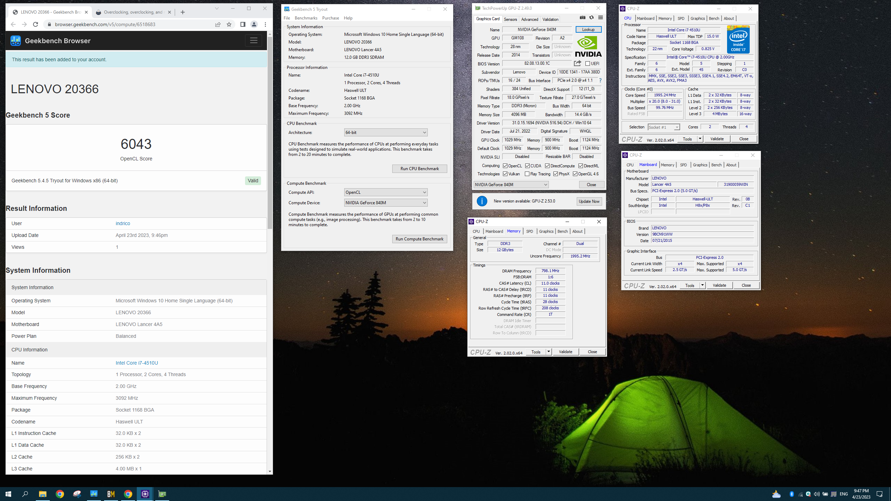
Task: Click CPU-Z taskbar icon
Action: point(145,494)
